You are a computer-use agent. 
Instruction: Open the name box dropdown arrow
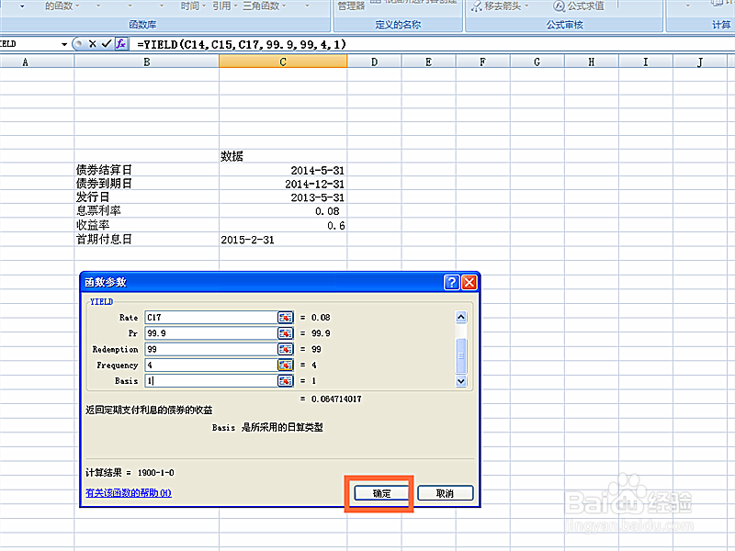[64, 44]
